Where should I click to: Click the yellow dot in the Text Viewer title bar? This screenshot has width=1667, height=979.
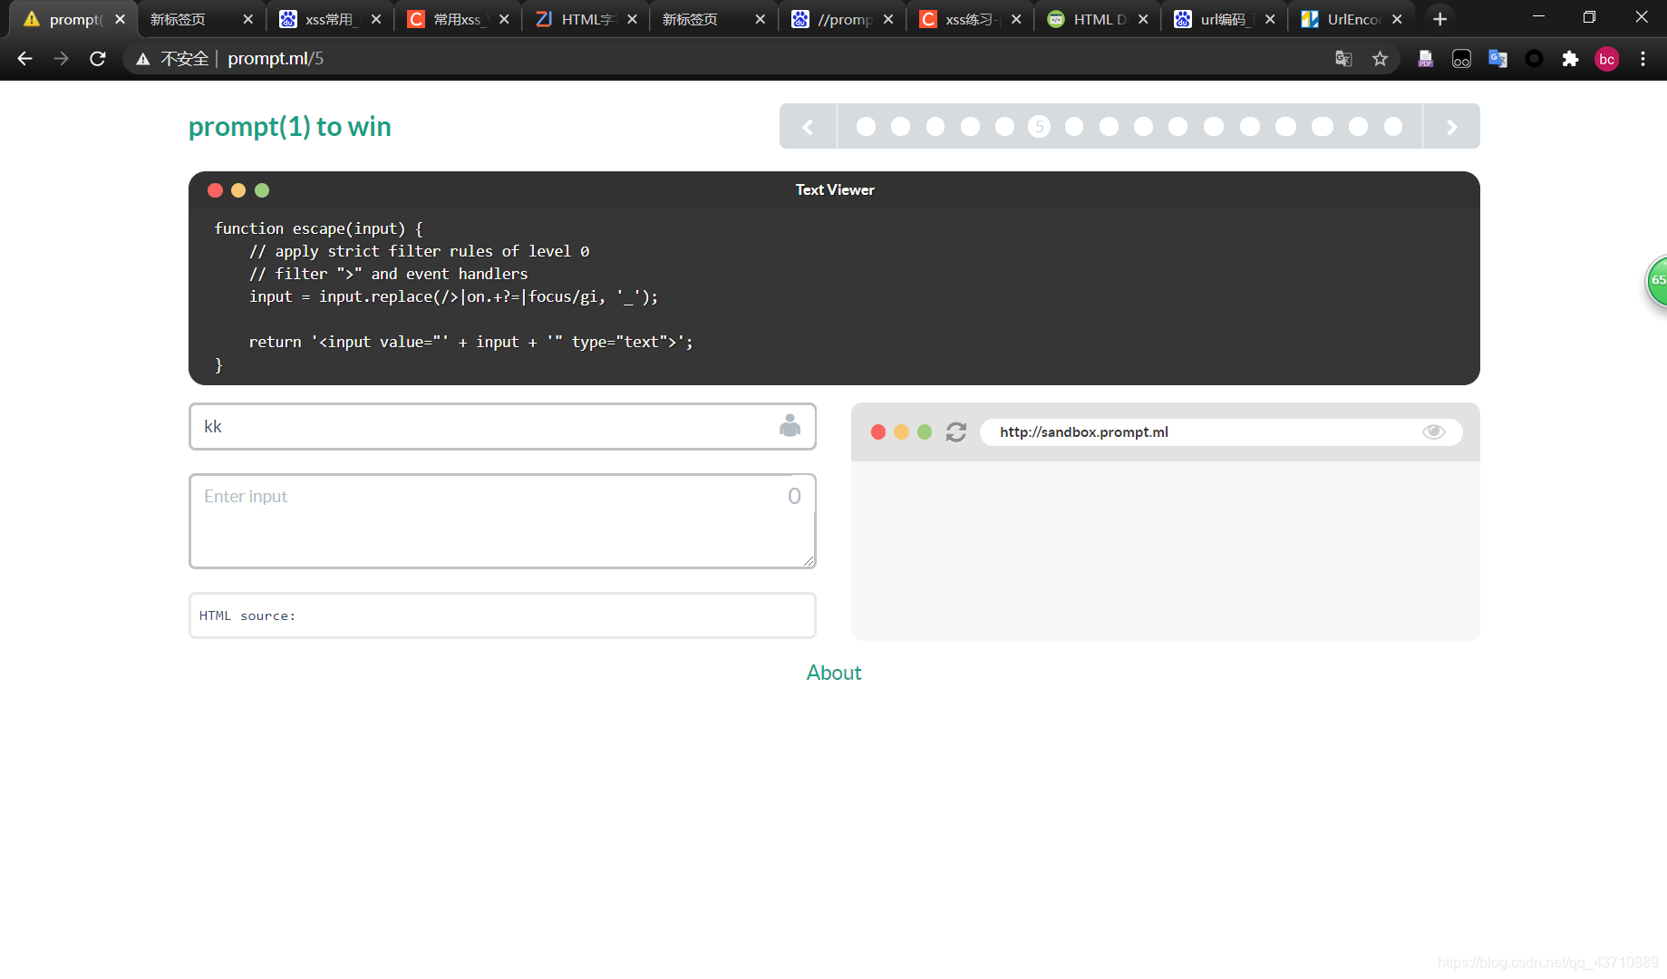click(238, 190)
